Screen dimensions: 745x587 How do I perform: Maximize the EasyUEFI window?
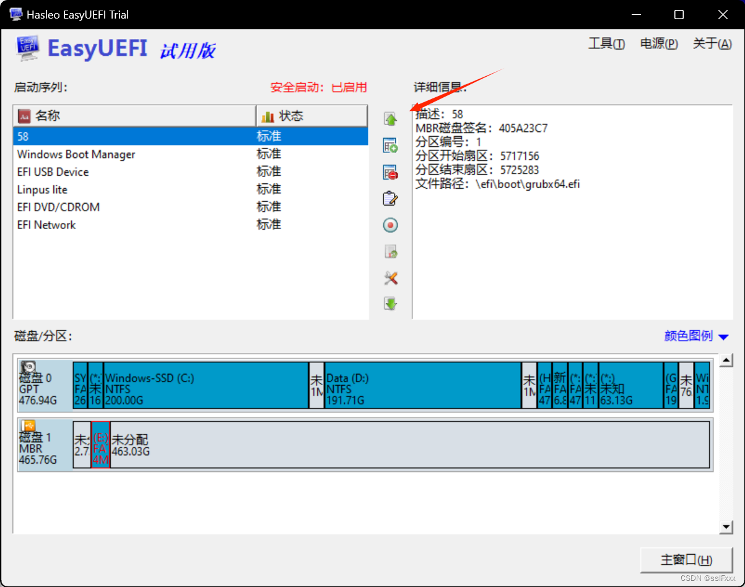[679, 14]
